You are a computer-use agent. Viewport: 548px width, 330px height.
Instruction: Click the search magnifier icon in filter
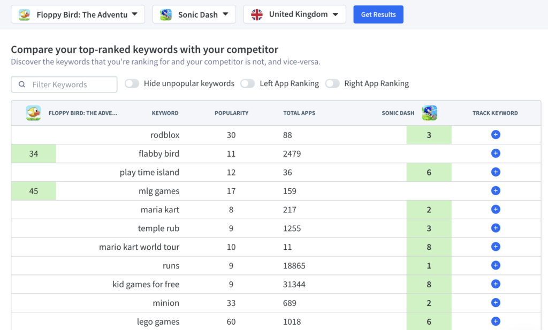pos(21,85)
